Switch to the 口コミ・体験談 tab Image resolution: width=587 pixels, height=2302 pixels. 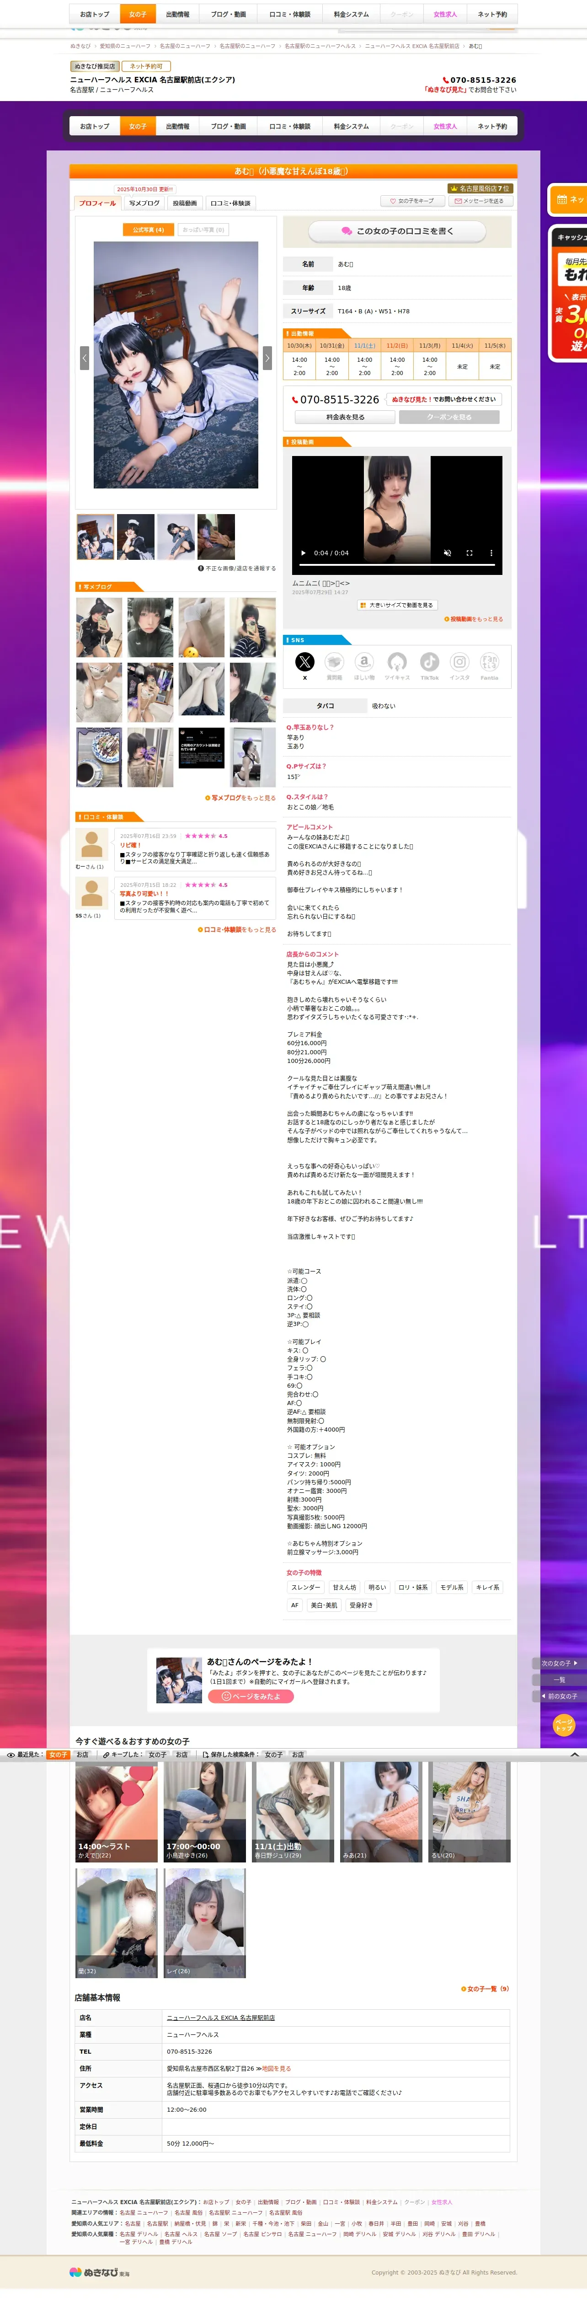point(230,203)
